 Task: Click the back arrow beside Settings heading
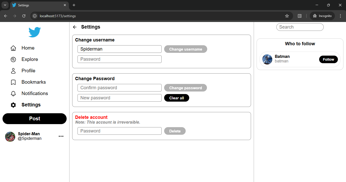(x=75, y=27)
